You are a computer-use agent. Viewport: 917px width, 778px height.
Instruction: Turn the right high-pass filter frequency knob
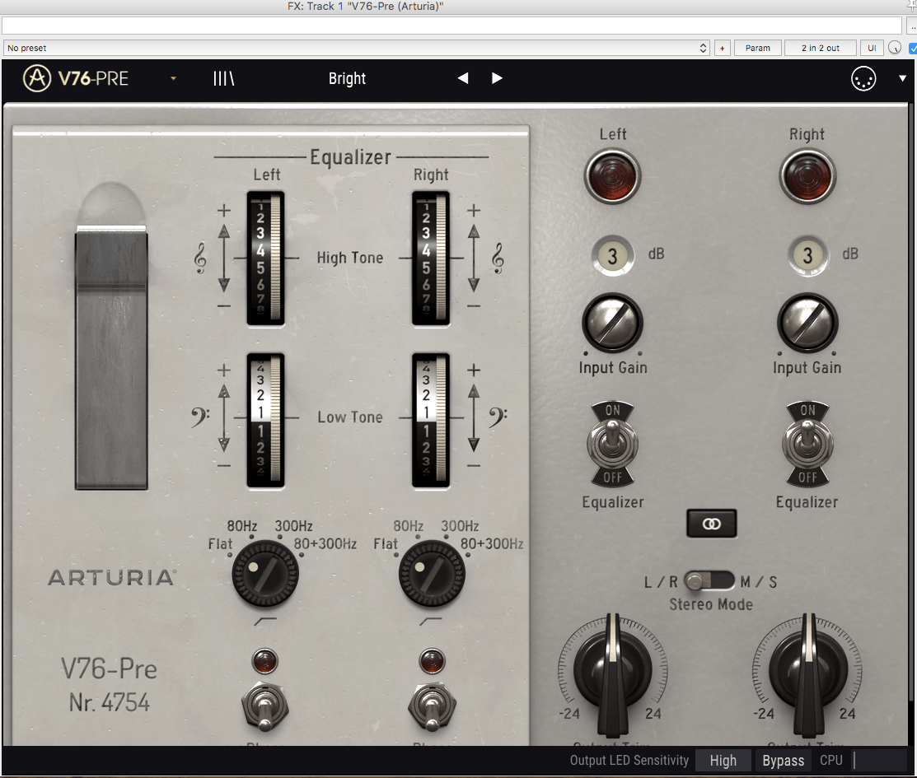(x=432, y=574)
